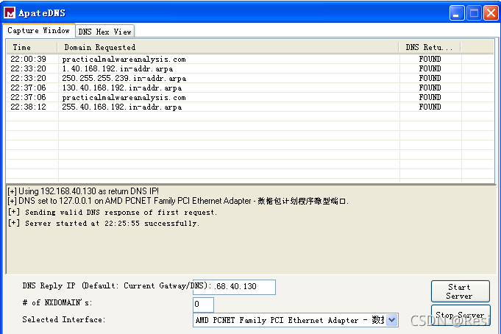Screen dimensions: 501x334
Task: Click the 'Server started at 22:25:55' log line
Action: pos(104,224)
